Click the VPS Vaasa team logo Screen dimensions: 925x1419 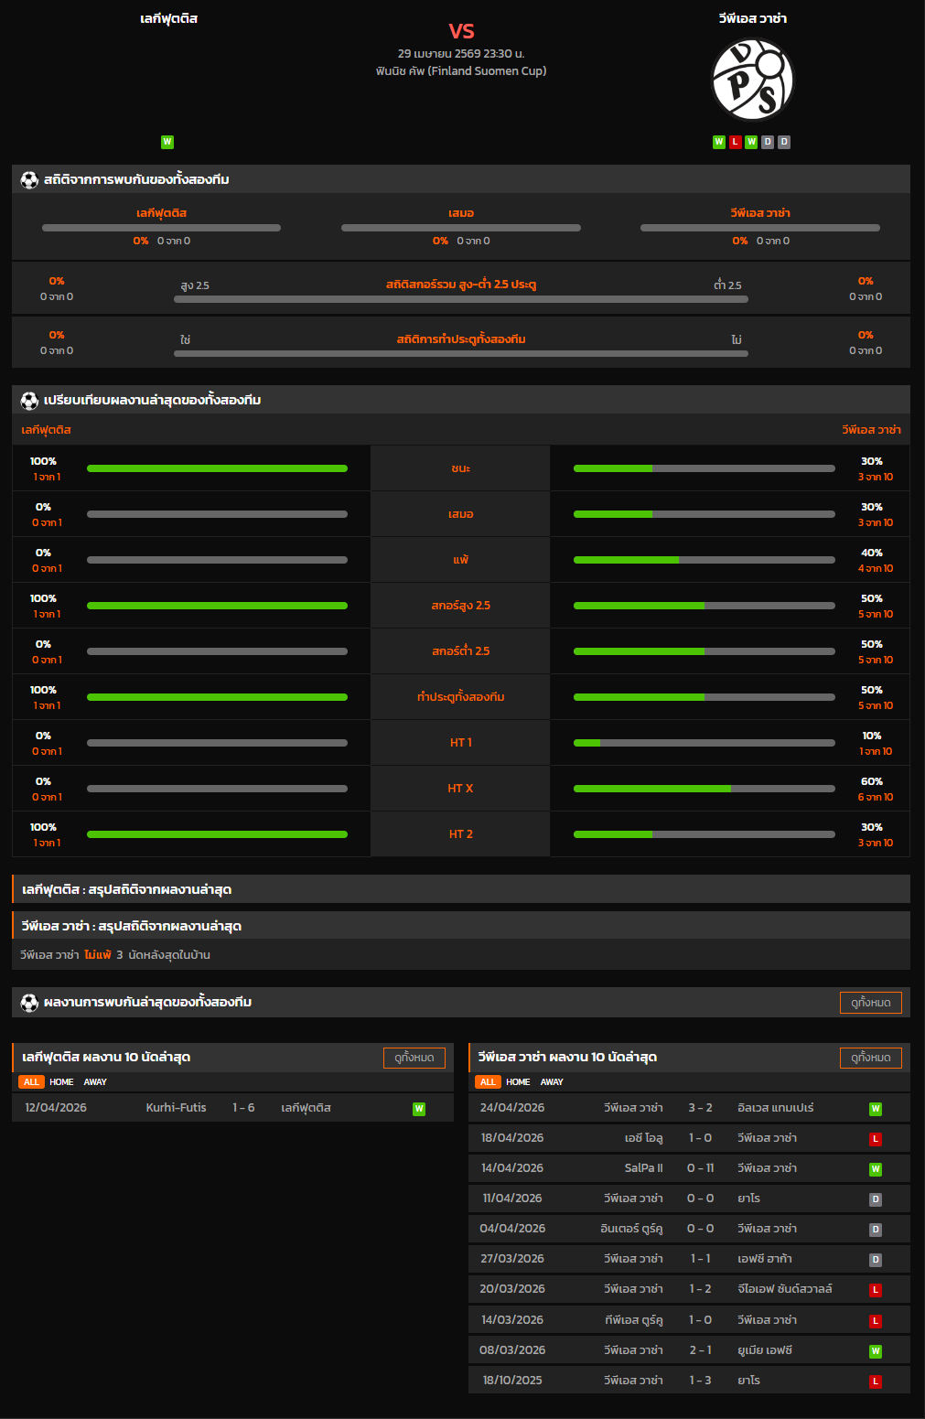click(x=753, y=80)
